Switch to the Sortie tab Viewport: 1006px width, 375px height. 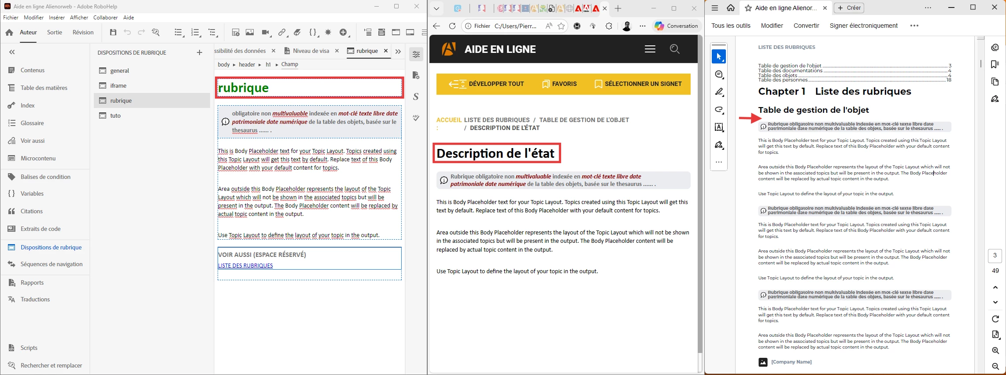(x=55, y=32)
